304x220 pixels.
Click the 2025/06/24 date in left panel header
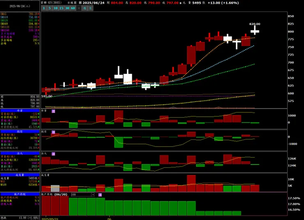20,6
